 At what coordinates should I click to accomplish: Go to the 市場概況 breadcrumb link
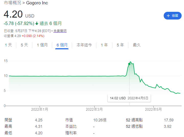13,3
